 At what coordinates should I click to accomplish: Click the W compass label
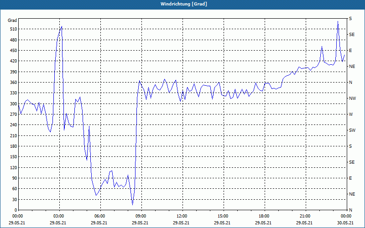[x=351, y=114]
